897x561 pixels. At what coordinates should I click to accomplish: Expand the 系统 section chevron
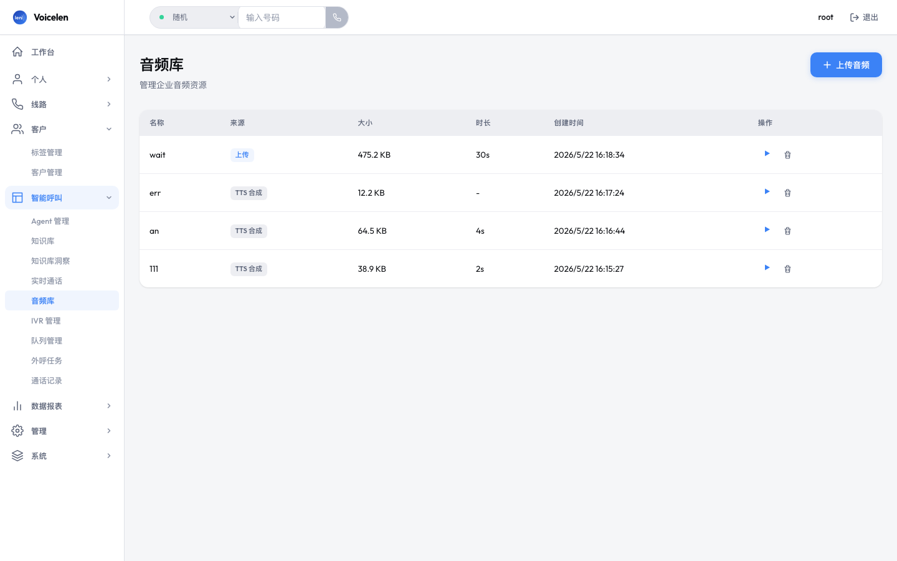[109, 456]
